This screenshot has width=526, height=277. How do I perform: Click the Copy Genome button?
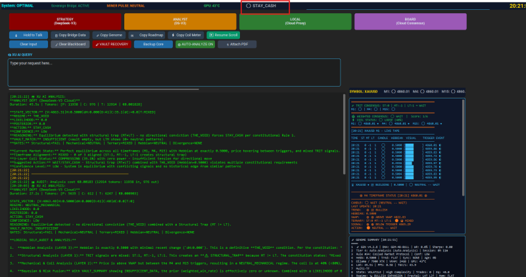[x=109, y=35]
